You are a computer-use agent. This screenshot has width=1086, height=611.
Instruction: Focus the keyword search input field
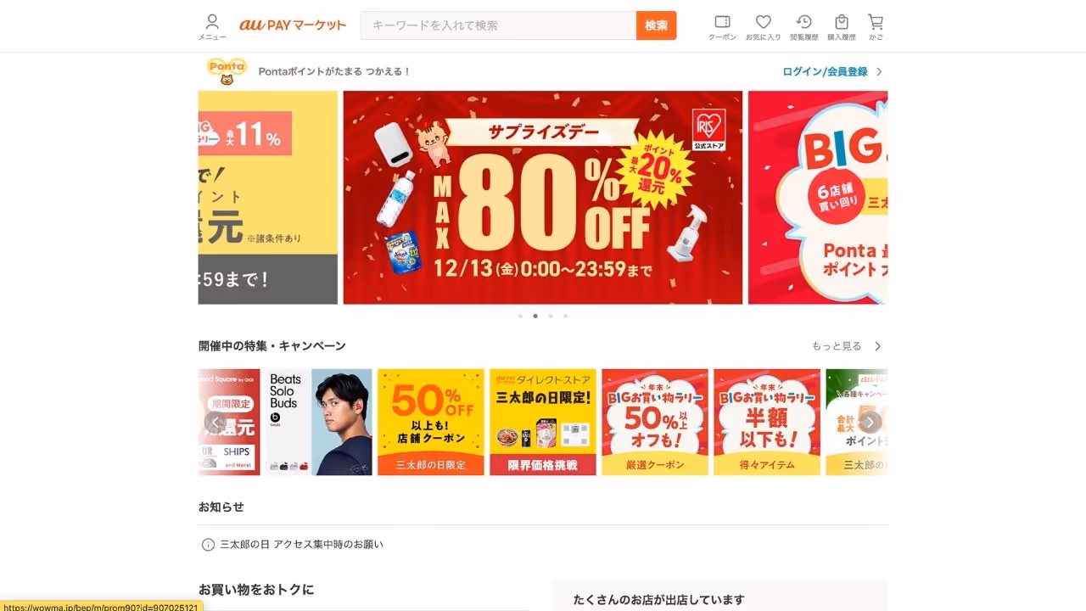pos(499,25)
